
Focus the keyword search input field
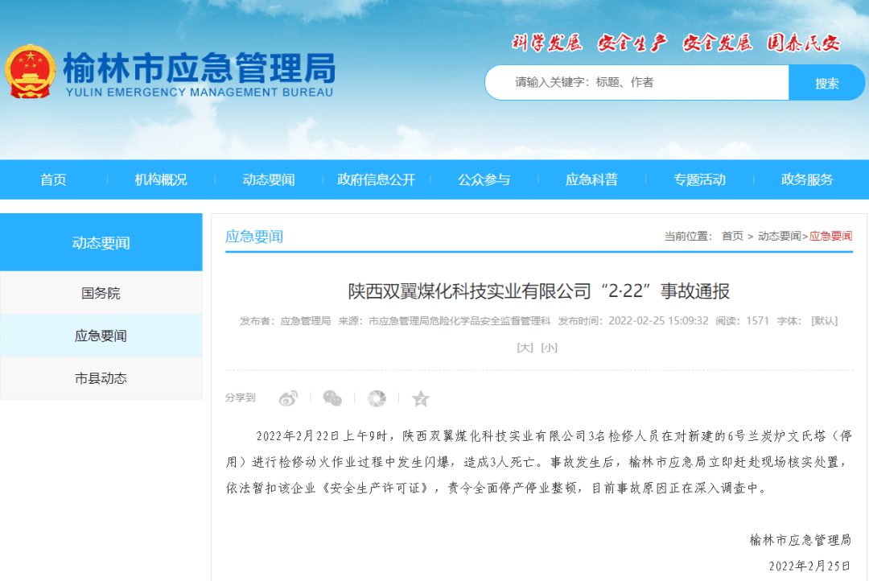coord(636,83)
